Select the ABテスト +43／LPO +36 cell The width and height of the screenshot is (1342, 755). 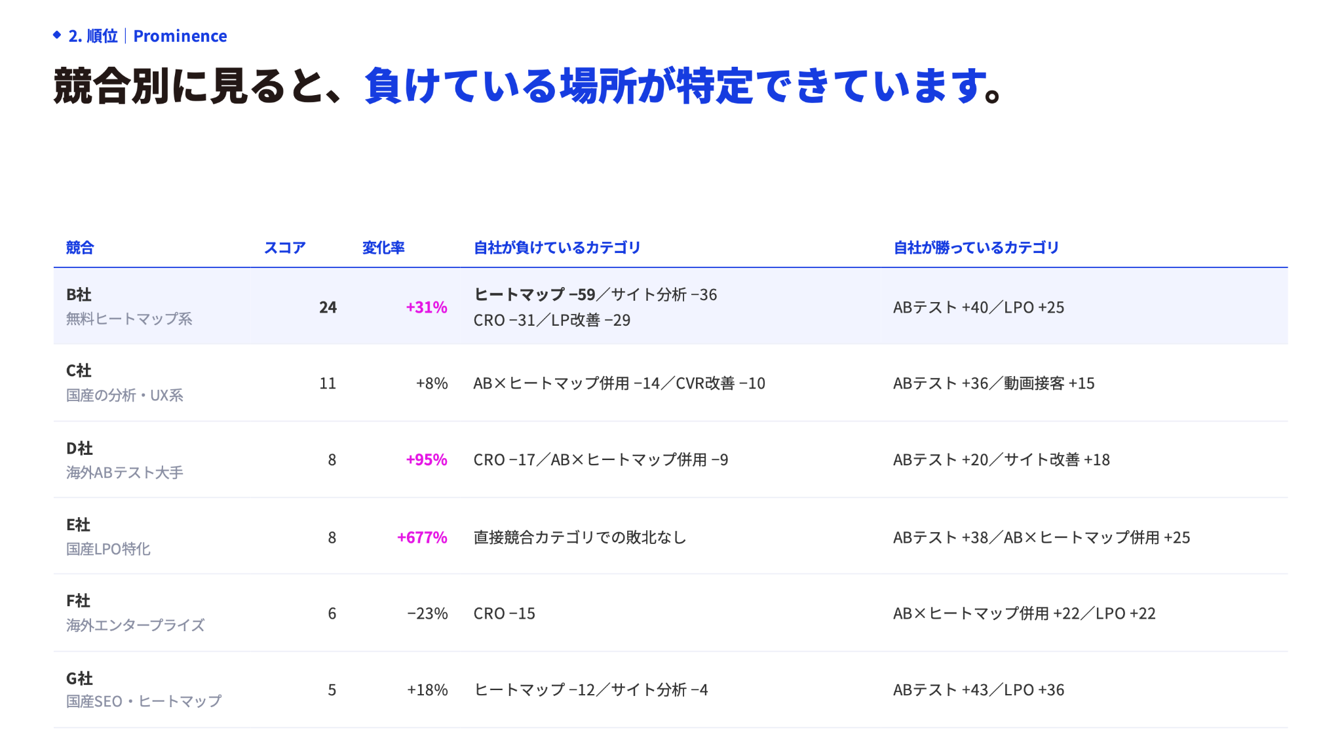(x=978, y=690)
